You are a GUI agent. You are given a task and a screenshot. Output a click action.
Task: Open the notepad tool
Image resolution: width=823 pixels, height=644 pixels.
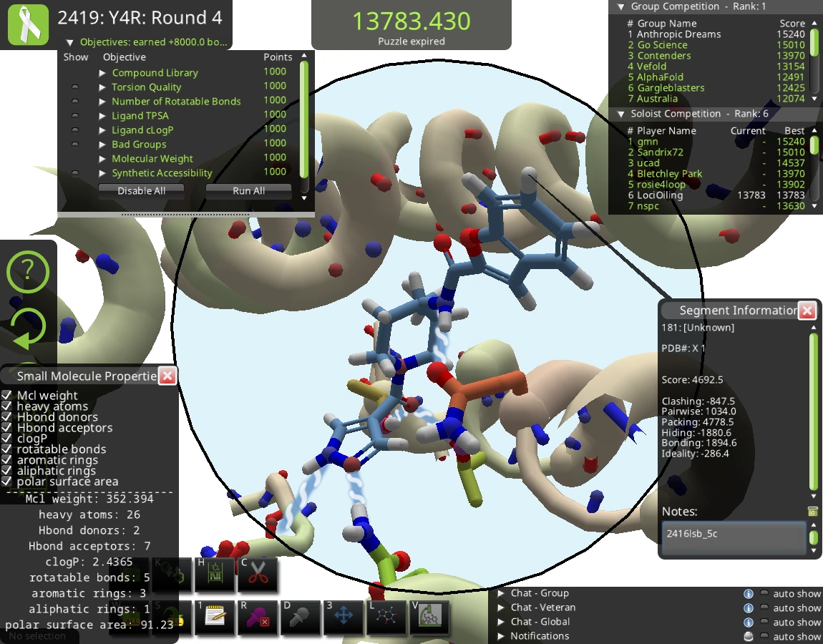[x=215, y=615]
